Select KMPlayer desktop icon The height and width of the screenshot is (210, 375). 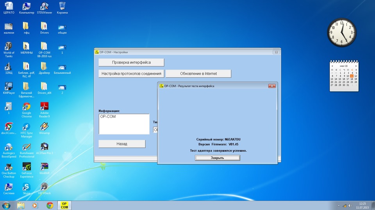click(9, 88)
